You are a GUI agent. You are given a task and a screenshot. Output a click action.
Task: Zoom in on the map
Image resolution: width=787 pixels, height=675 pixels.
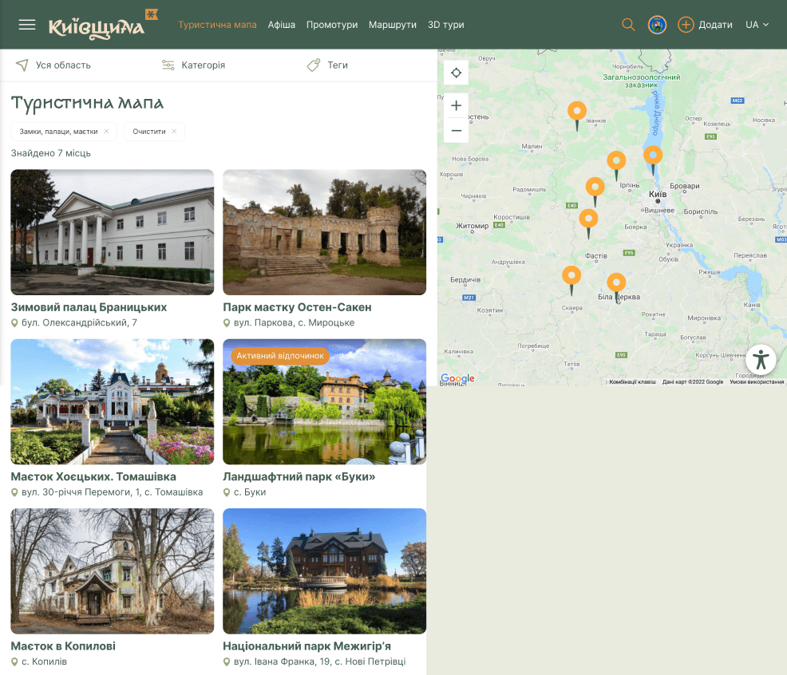tap(456, 105)
